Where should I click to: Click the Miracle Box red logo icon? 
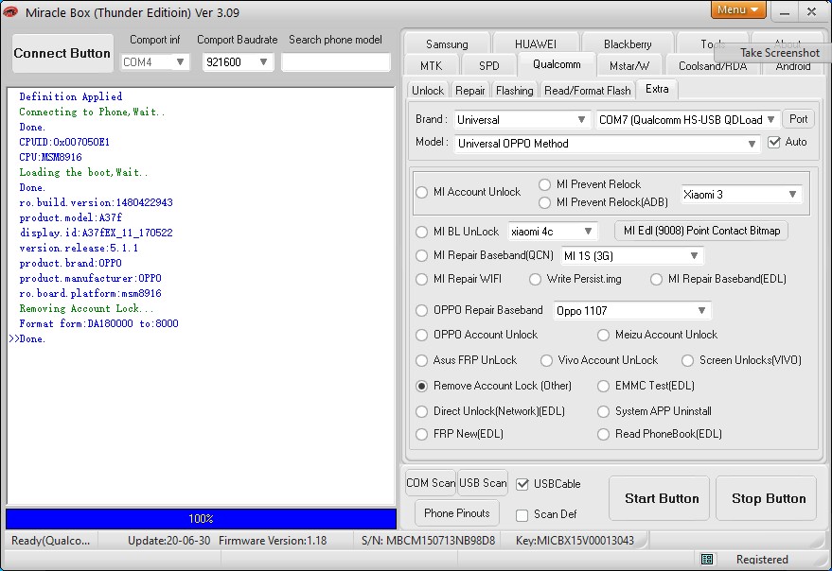(x=10, y=11)
